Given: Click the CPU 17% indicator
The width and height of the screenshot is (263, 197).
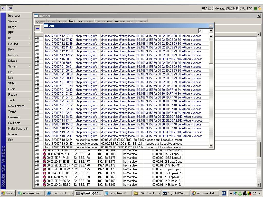Looking at the screenshot, I should pos(249,8).
